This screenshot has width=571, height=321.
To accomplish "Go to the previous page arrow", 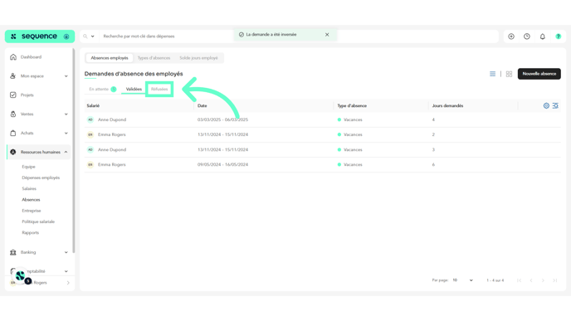I will point(531,280).
